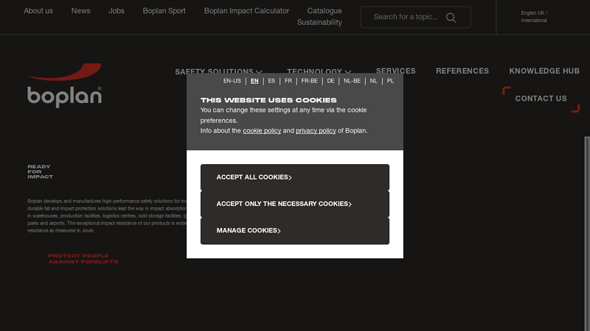
Task: Open the Boplan Impact Calculator
Action: coord(246,11)
